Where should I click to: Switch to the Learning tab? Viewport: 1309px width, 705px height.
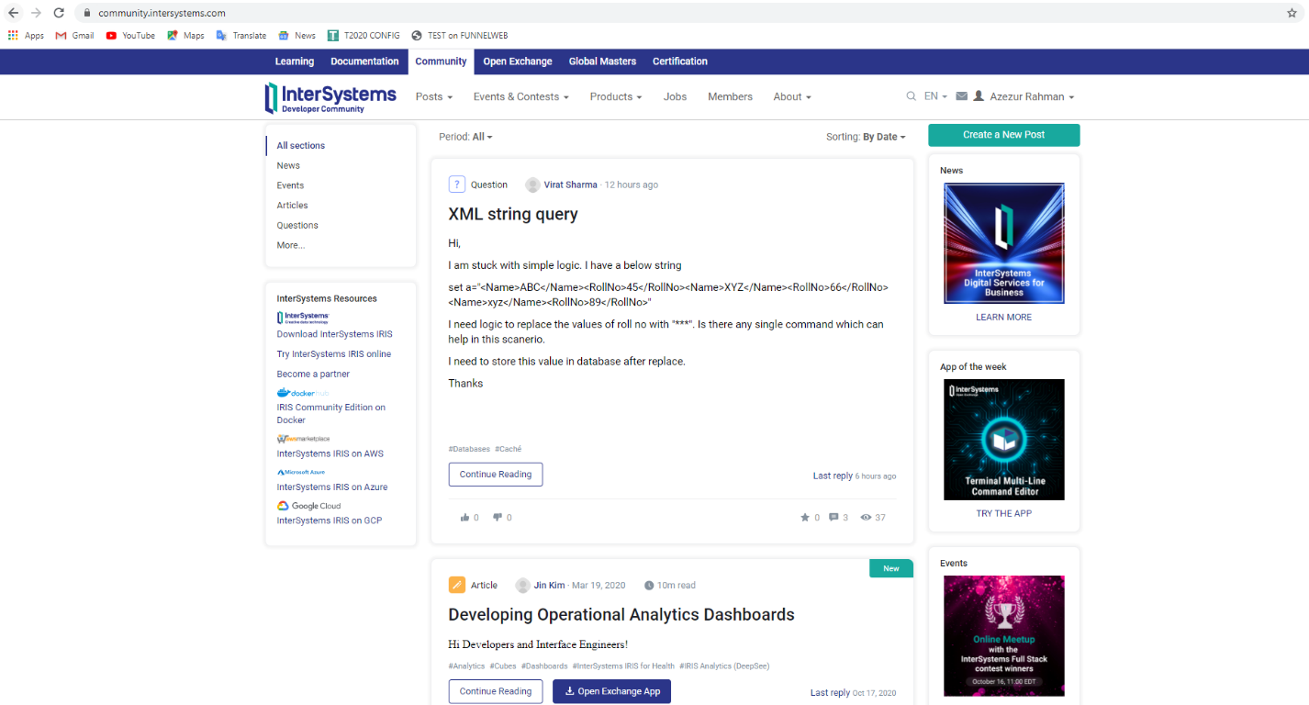point(295,62)
